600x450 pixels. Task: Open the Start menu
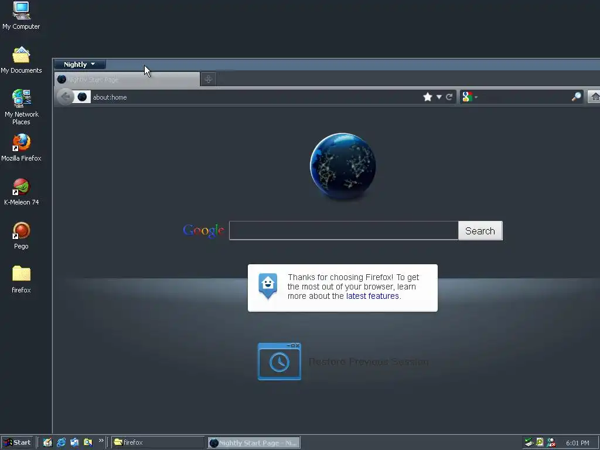18,442
